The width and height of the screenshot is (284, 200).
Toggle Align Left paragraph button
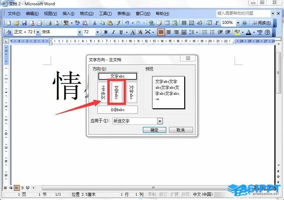pos(161,32)
